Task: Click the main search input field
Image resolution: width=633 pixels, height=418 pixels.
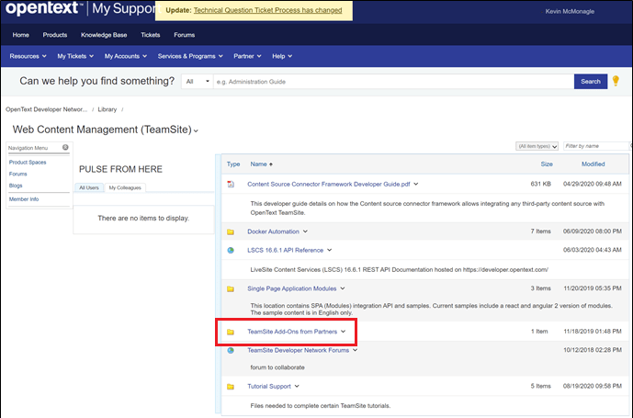Action: [393, 82]
